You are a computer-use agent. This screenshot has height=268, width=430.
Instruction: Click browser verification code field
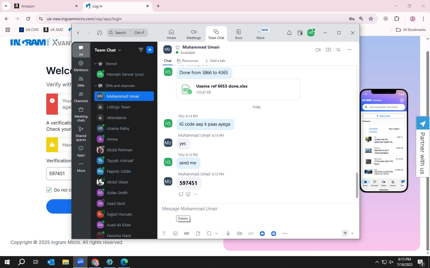[x=59, y=174]
